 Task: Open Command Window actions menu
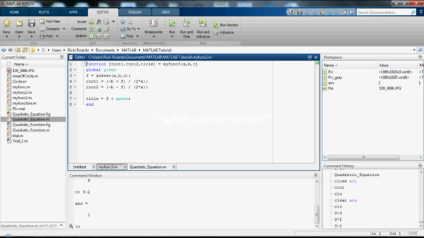[315, 175]
